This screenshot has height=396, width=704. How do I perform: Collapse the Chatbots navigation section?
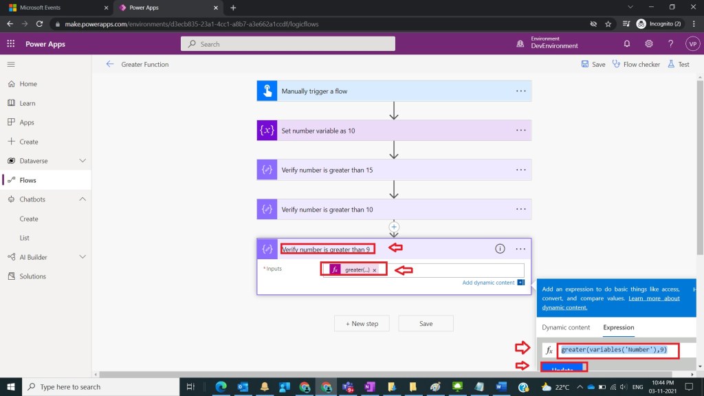coord(82,199)
